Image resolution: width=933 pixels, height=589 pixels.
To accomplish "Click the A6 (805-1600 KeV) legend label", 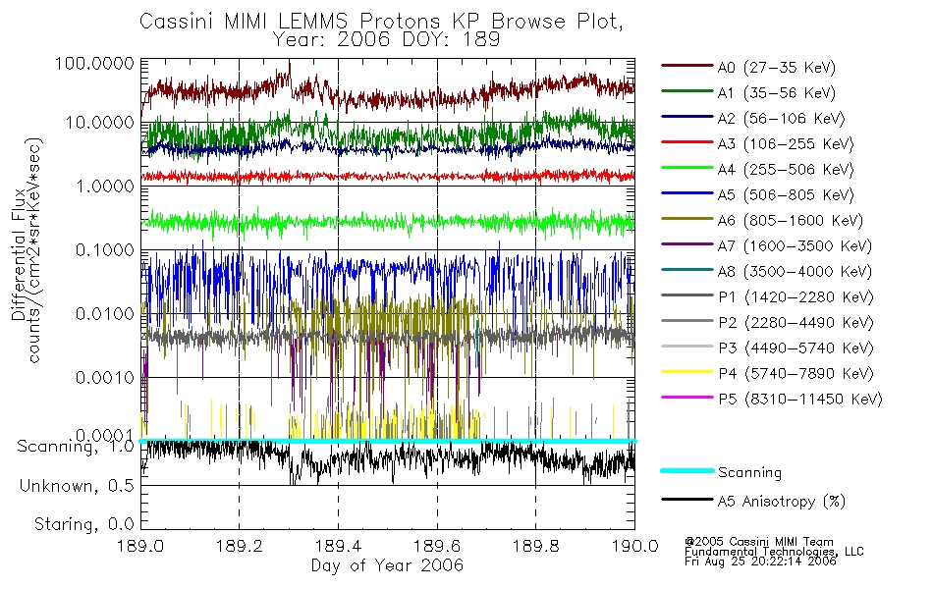I will pyautogui.click(x=790, y=221).
